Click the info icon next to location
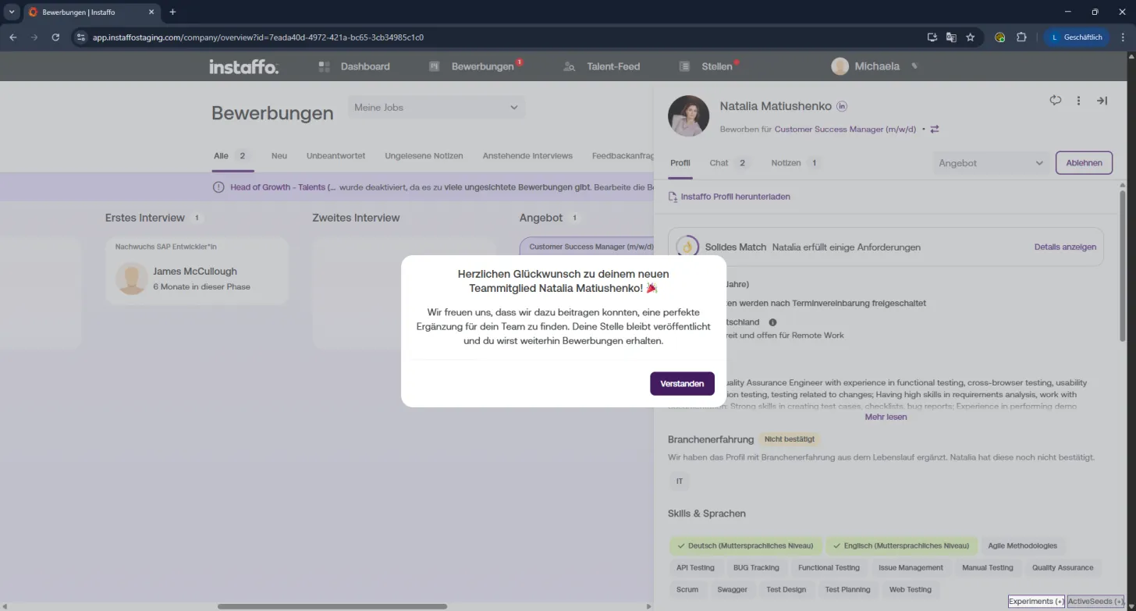 (772, 322)
